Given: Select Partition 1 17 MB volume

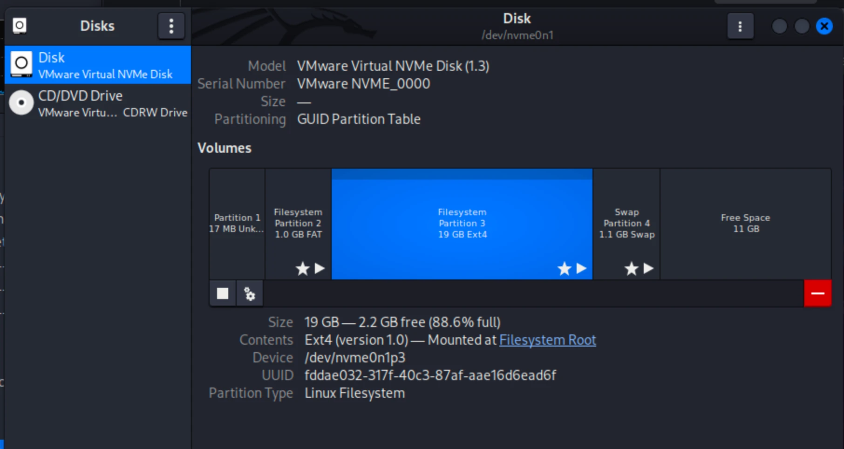Looking at the screenshot, I should (x=237, y=224).
